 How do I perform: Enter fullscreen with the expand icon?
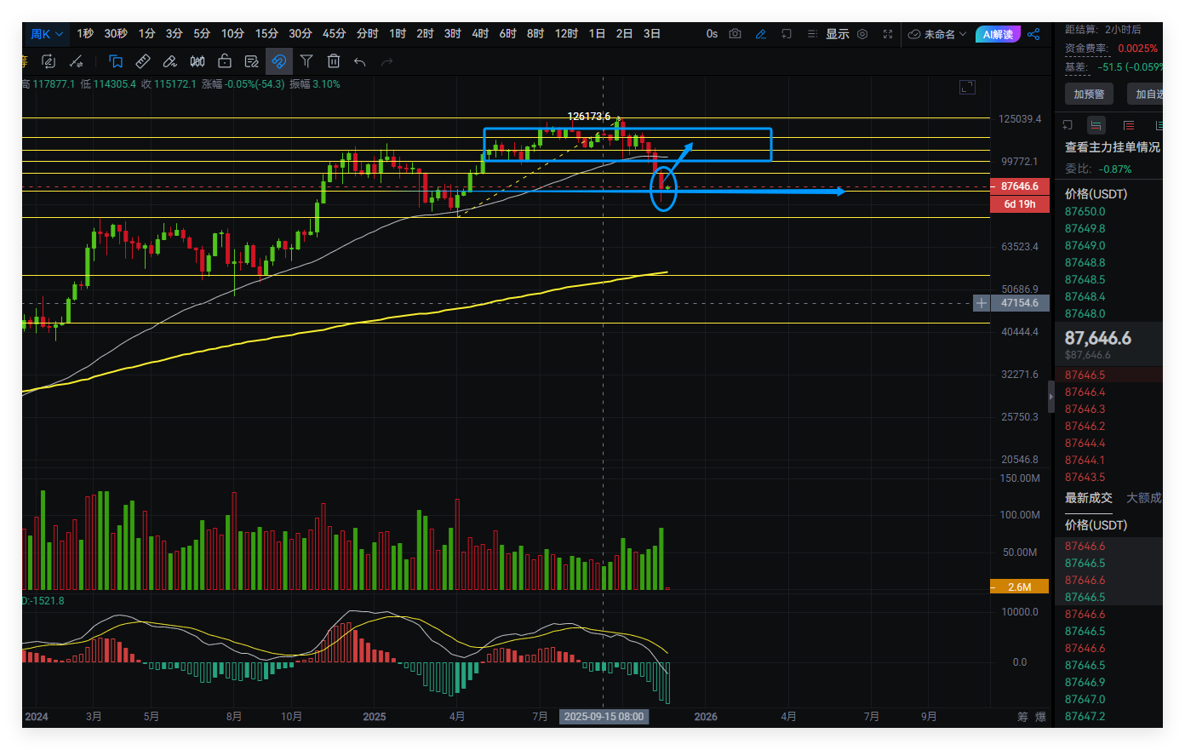tap(888, 34)
